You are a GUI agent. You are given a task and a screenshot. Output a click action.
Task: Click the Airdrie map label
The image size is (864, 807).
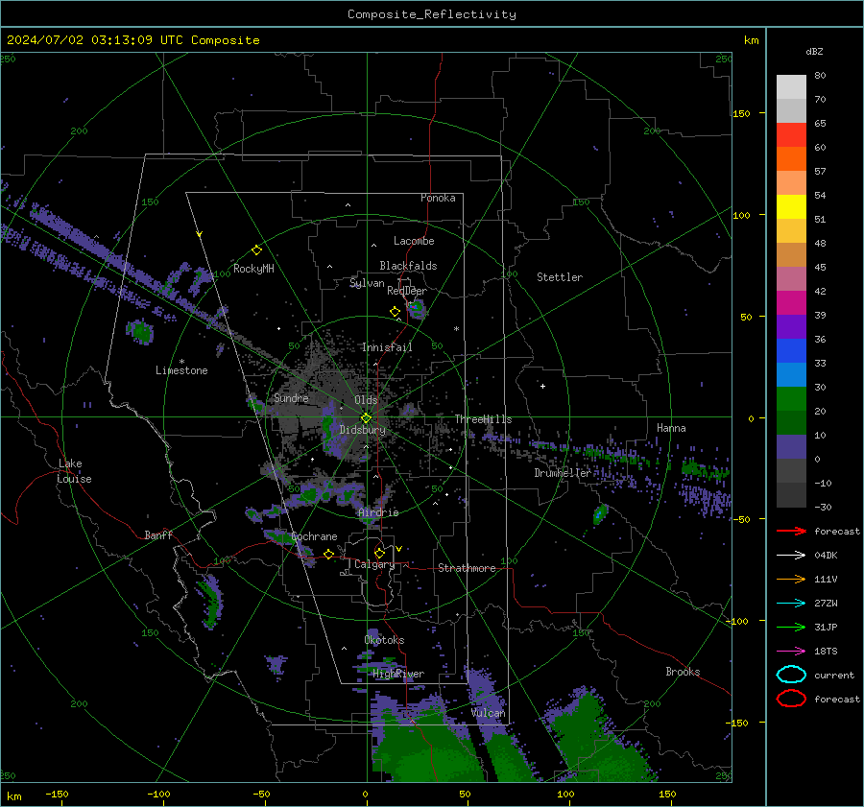(378, 512)
